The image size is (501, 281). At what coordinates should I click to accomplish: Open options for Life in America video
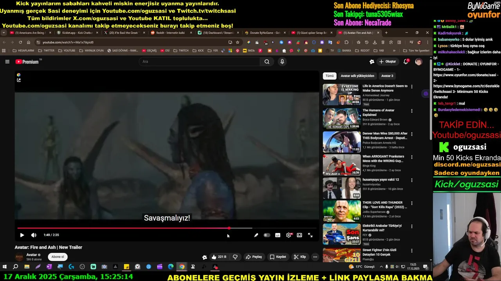pos(411,87)
